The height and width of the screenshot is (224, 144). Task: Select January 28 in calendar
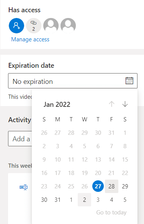click(111, 186)
